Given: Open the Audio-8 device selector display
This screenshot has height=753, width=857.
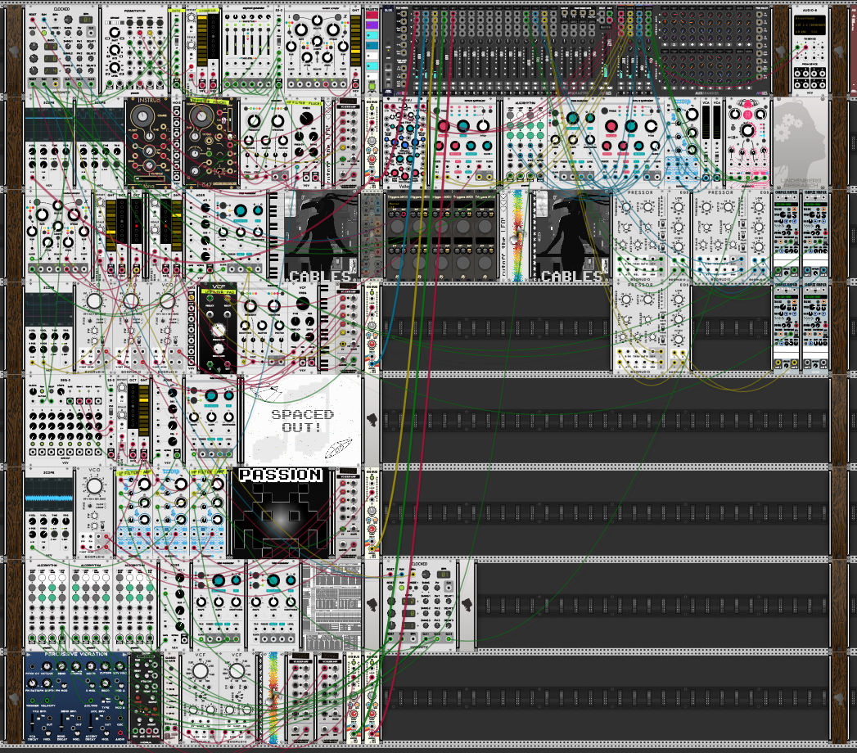Looking at the screenshot, I should click(x=810, y=25).
